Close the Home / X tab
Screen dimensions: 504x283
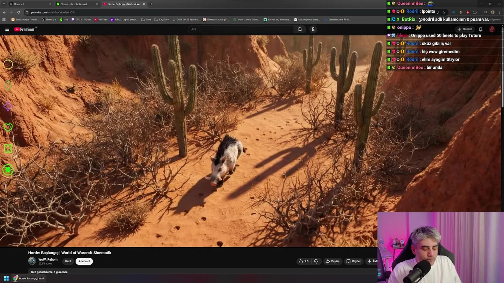(x=50, y=4)
